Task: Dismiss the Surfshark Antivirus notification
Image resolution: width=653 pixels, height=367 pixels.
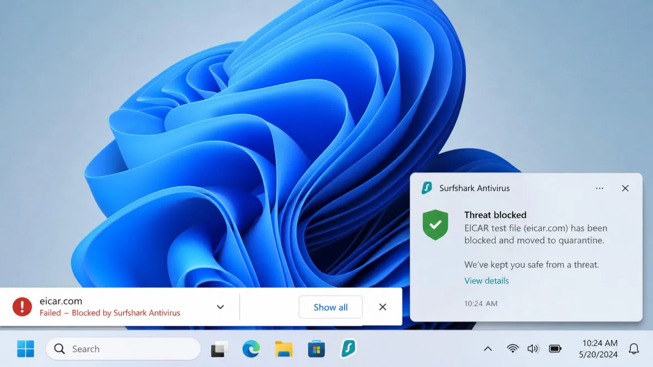Action: tap(625, 188)
